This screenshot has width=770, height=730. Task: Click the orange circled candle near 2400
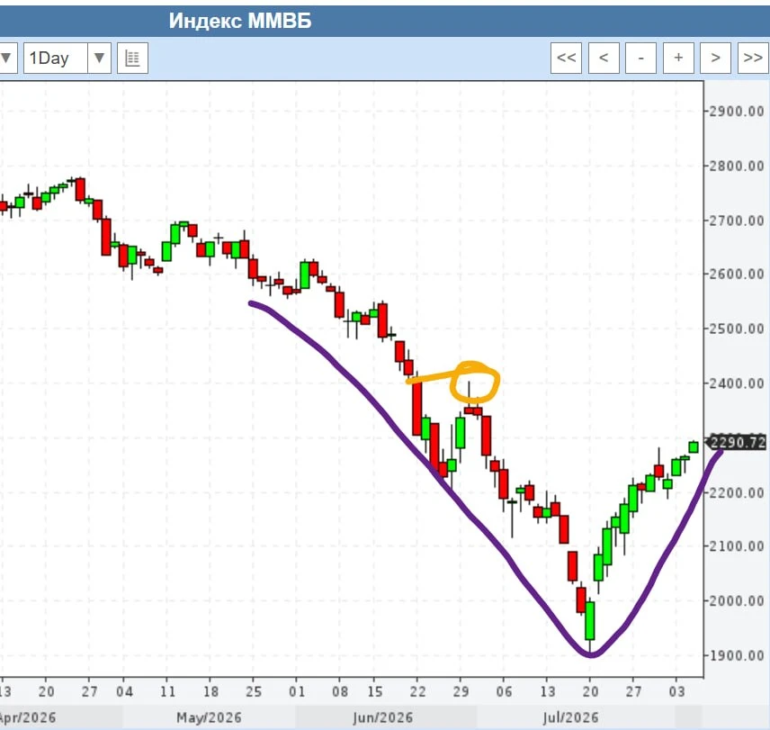(470, 399)
